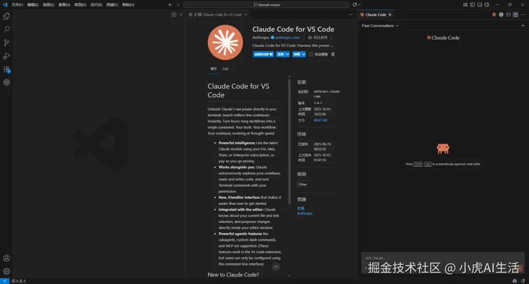Close the Claude Code panel tab
The image size is (529, 284).
[390, 15]
